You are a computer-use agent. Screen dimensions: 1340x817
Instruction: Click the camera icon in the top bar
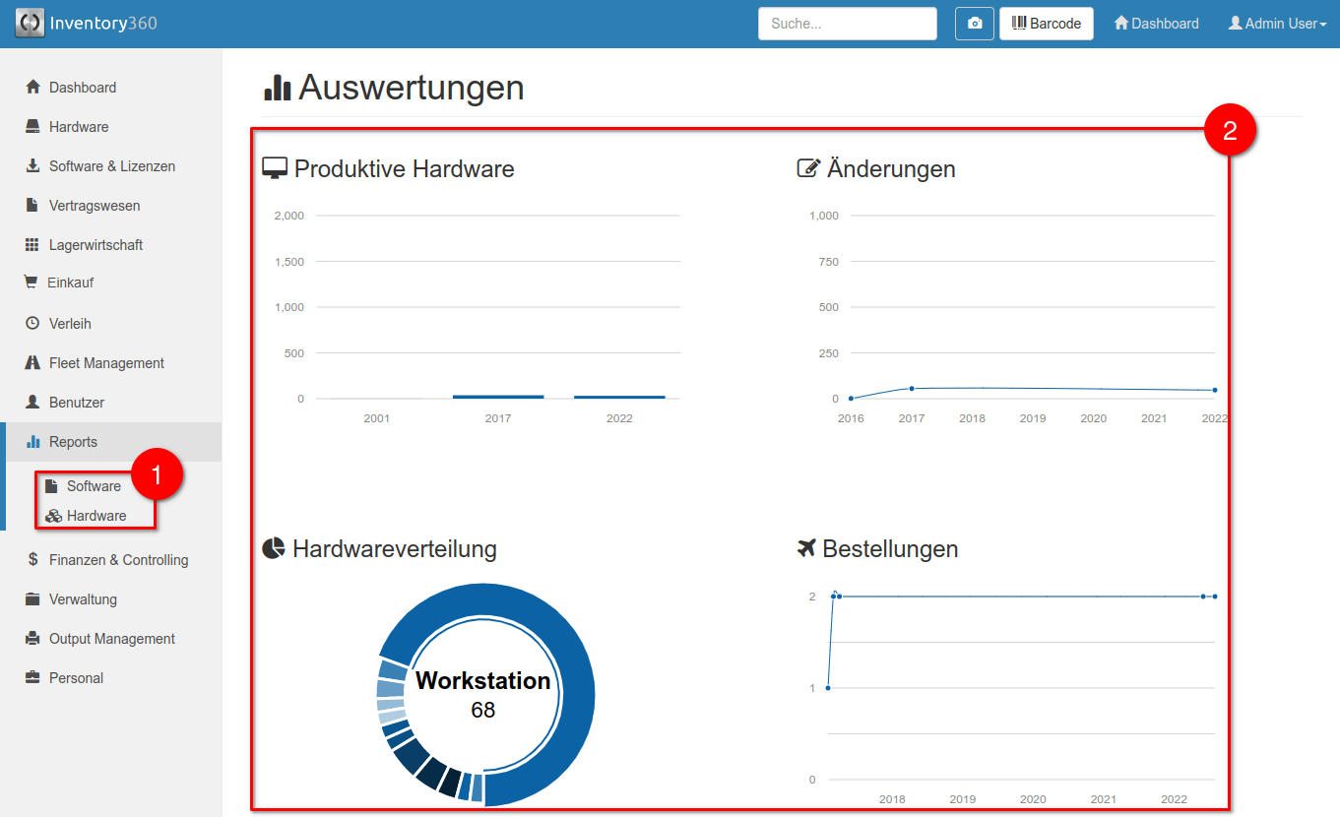click(x=974, y=23)
